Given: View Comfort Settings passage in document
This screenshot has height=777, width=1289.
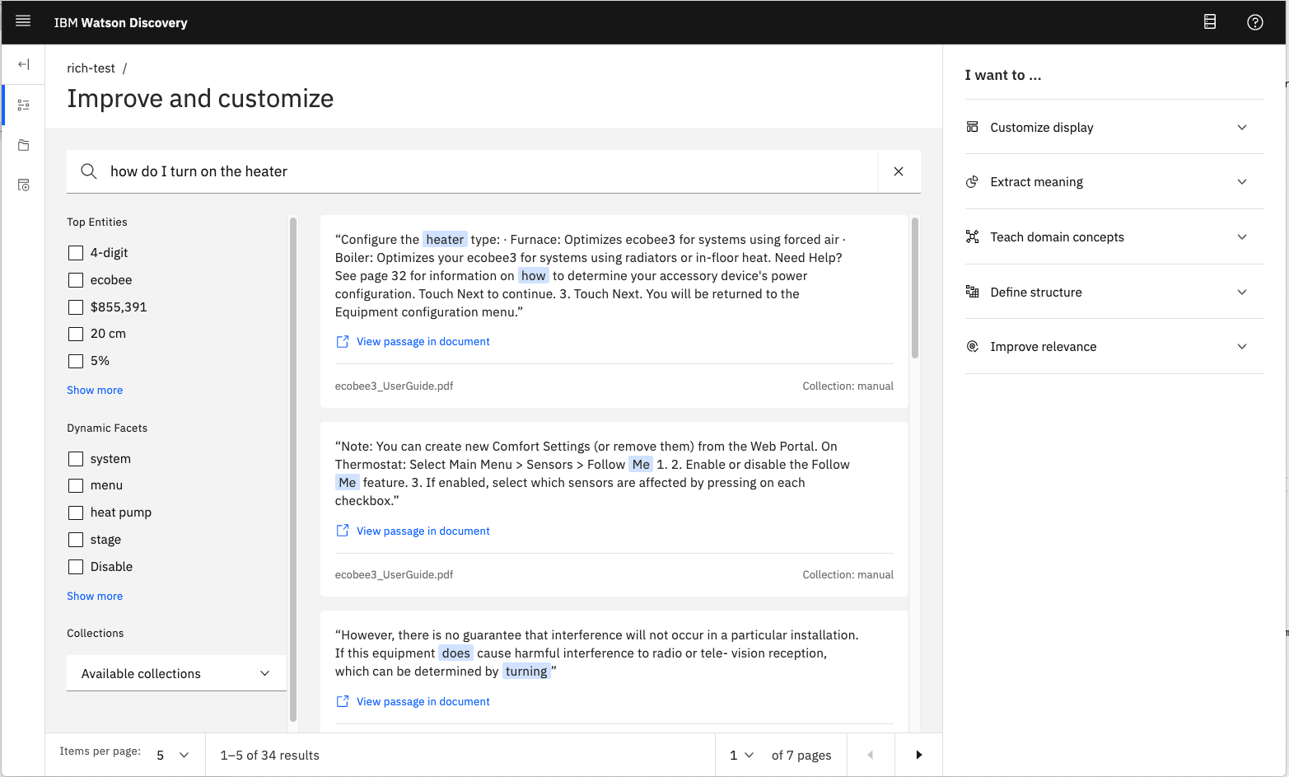Looking at the screenshot, I should 423,531.
